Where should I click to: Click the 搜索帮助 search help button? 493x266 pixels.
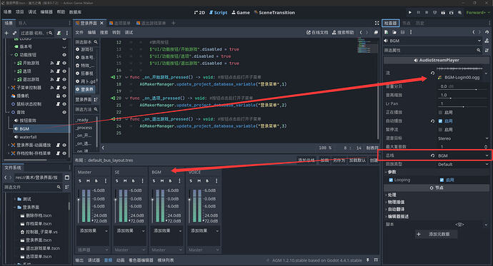coord(343,32)
